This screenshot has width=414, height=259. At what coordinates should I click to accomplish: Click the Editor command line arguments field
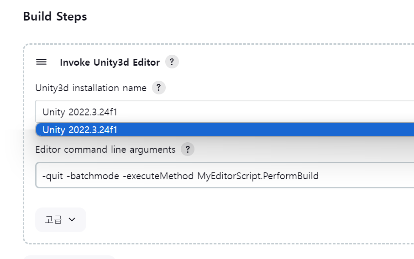point(225,176)
